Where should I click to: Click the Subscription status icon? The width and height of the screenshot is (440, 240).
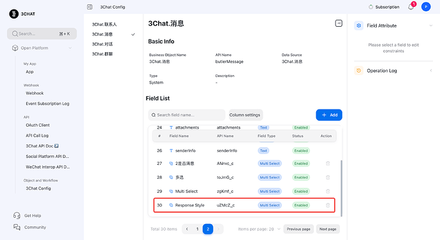coord(370,7)
